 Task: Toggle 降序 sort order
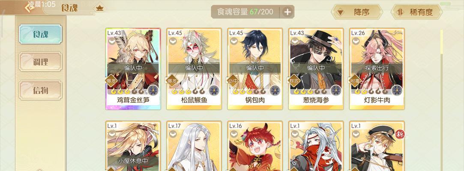(x=357, y=12)
